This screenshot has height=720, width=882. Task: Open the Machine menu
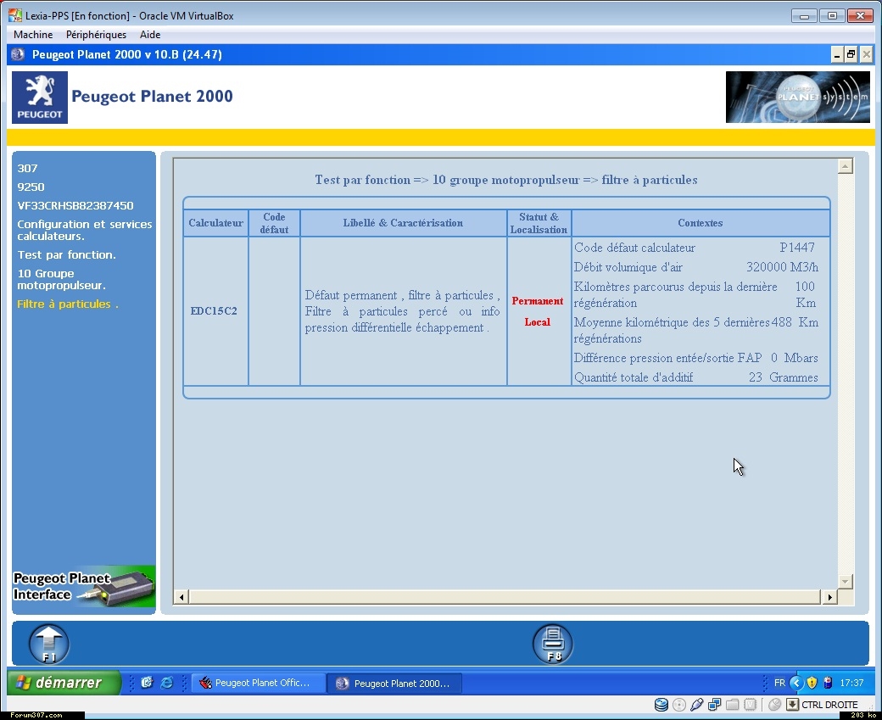33,35
